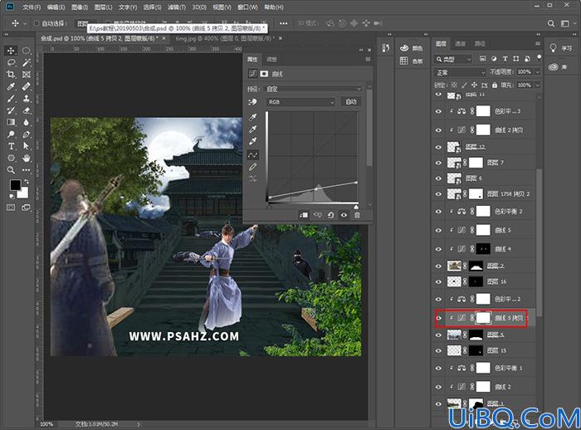This screenshot has height=430, width=581.
Task: Select the Gradient tool
Action: (x=11, y=122)
